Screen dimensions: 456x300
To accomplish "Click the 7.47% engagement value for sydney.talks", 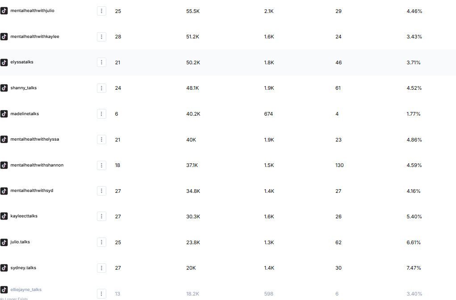I will coord(414,268).
